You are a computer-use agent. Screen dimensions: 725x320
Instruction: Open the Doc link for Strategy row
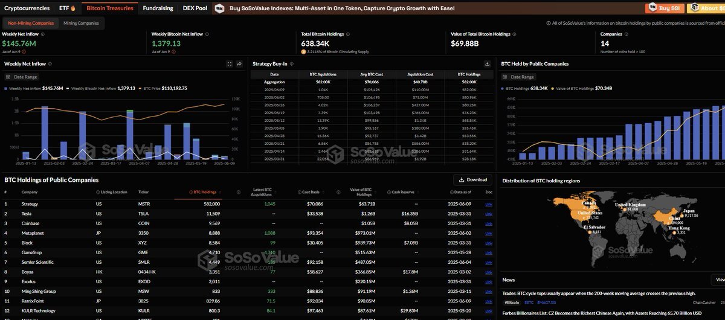(x=489, y=204)
